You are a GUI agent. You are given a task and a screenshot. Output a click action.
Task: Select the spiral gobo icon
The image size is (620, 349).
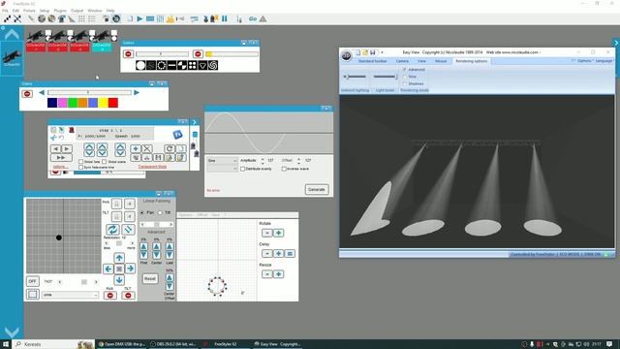coord(213,65)
